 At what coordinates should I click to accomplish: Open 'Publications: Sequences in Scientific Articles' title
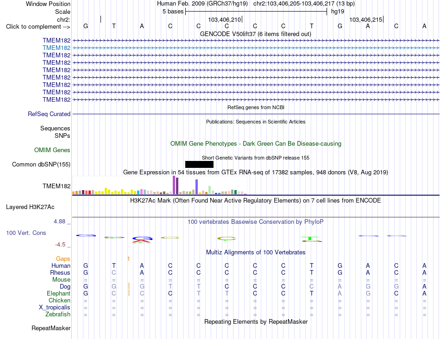point(256,122)
